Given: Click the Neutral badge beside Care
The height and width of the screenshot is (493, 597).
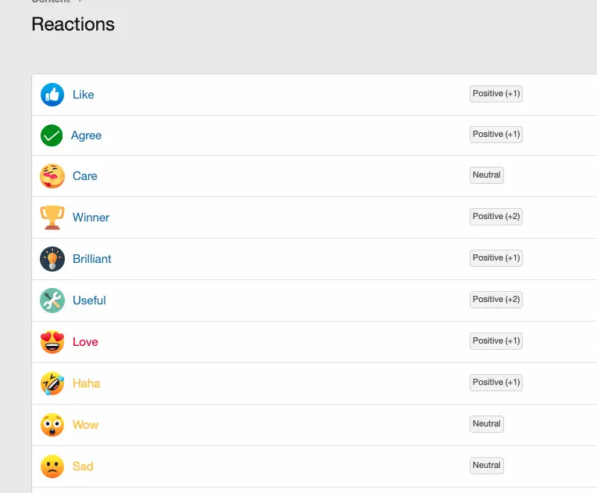Looking at the screenshot, I should (x=486, y=175).
